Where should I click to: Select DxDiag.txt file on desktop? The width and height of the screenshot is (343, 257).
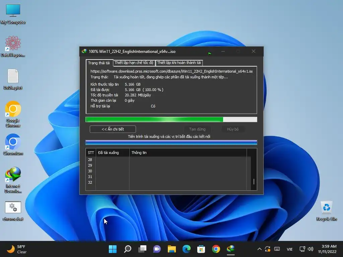click(x=13, y=79)
